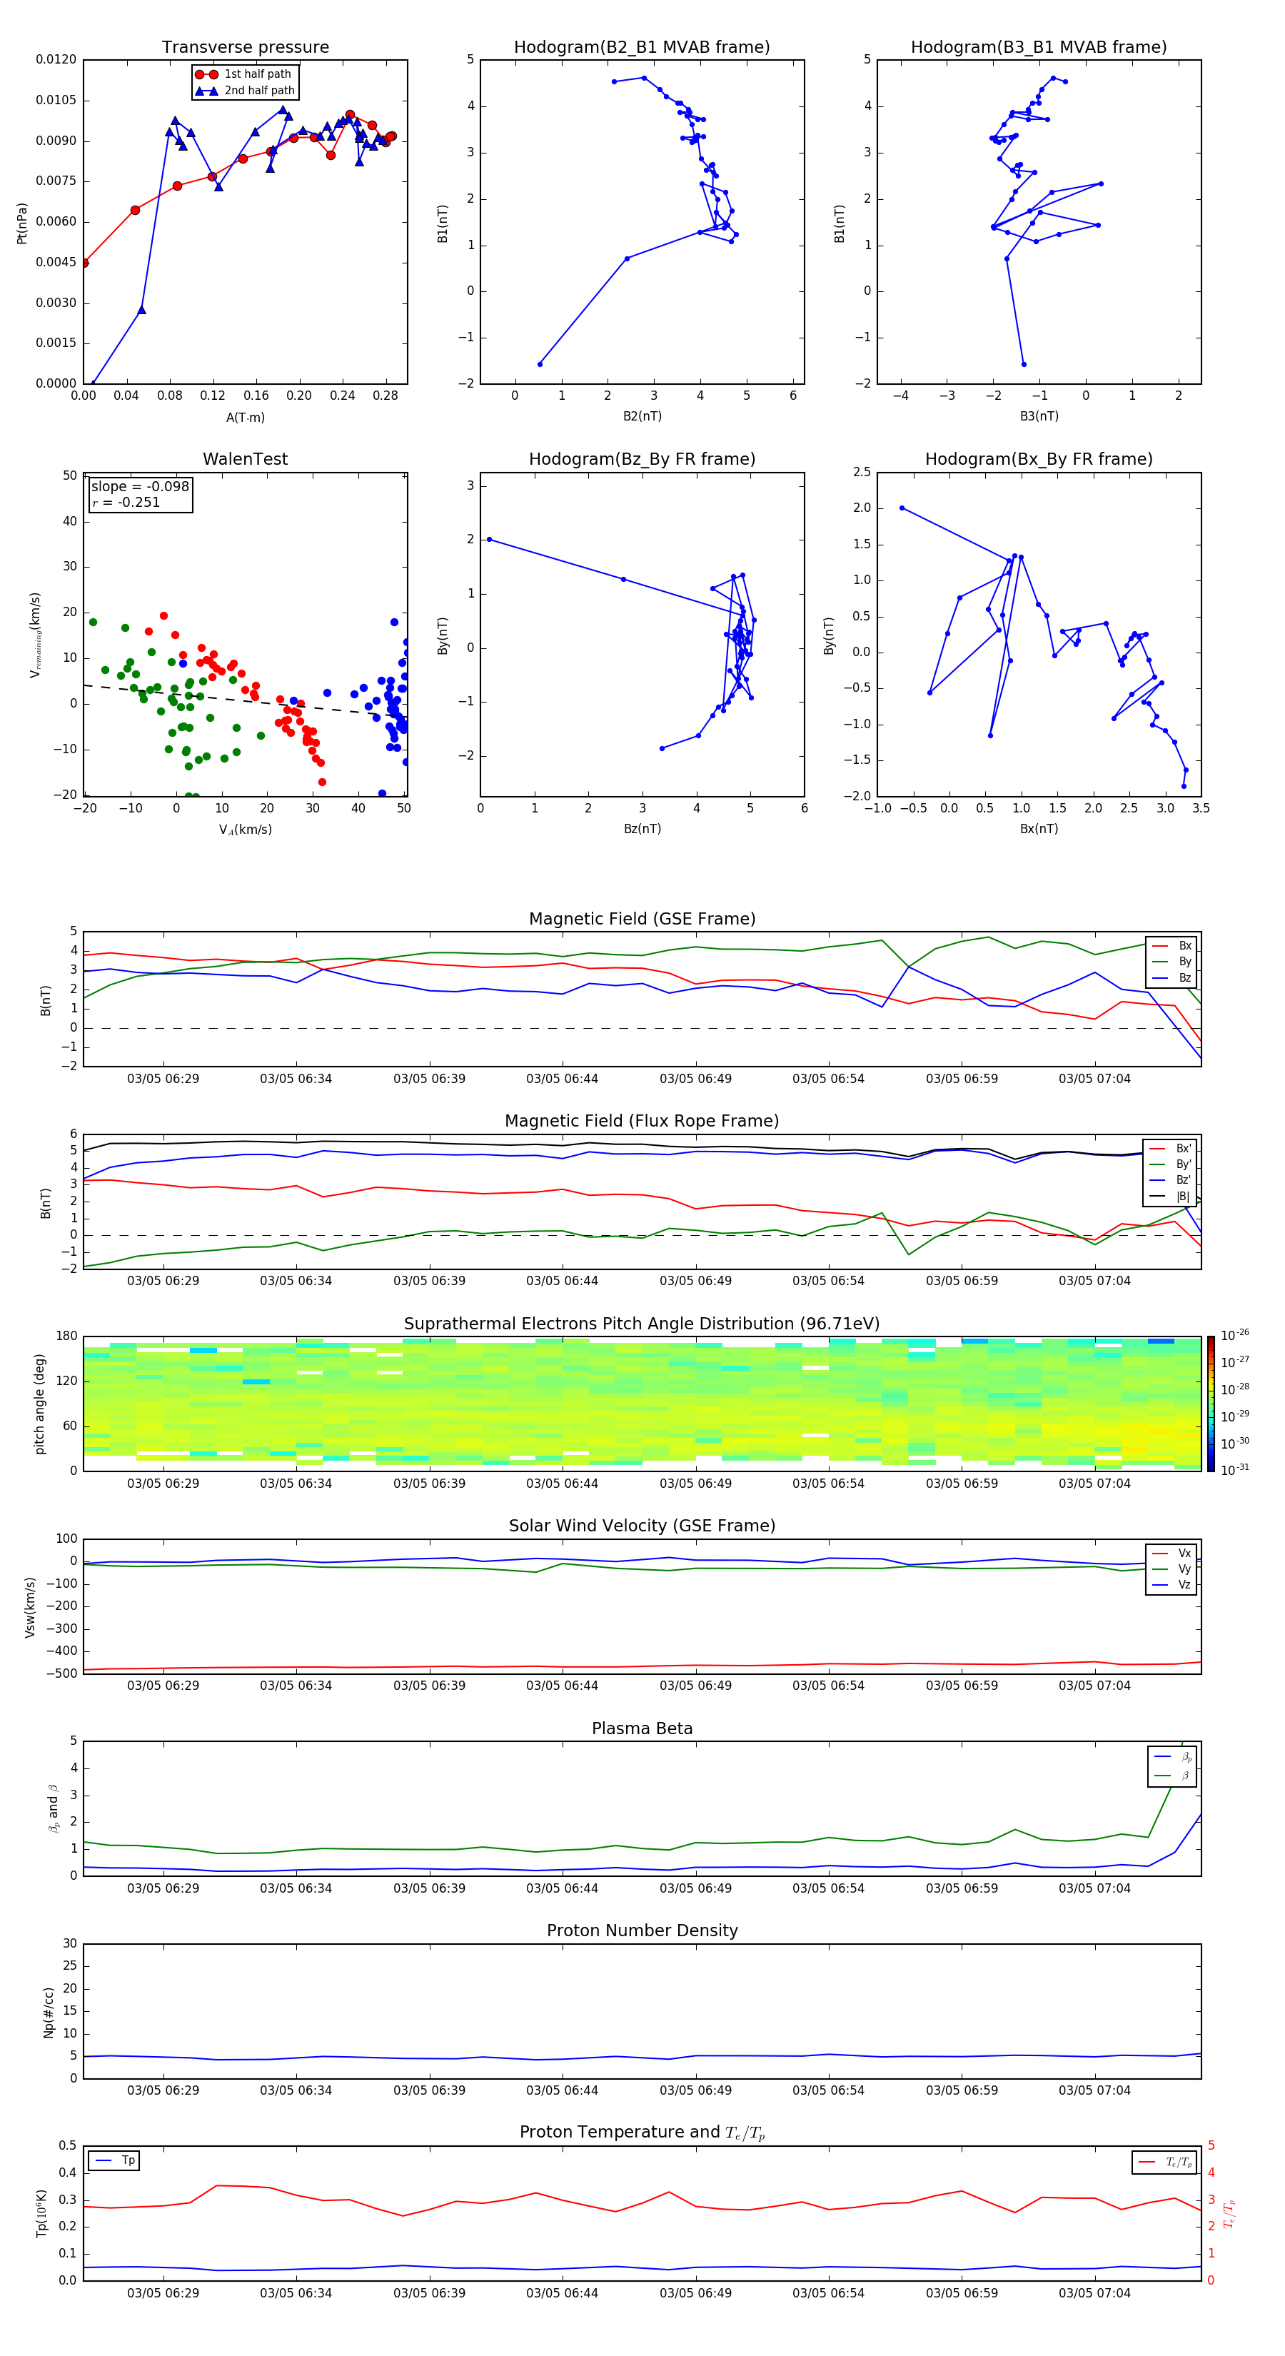1285x2356 pixels.
Task: Click the Solar Wind Velocity (GSE Frame) title
Action: (x=641, y=1526)
